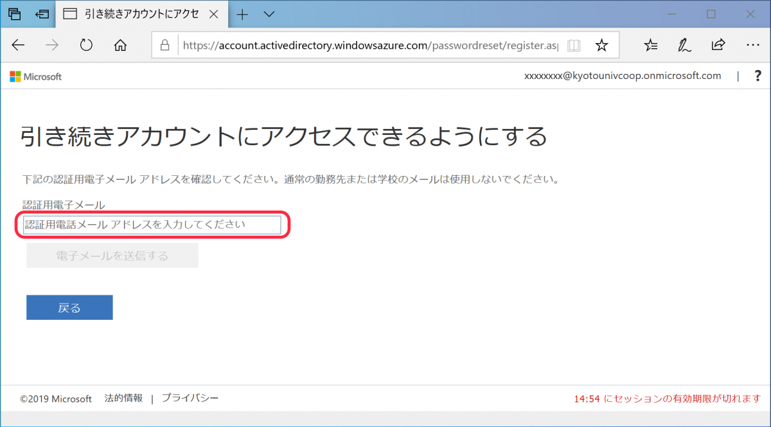Click the browser Refresh icon
This screenshot has width=771, height=427.
[x=85, y=45]
